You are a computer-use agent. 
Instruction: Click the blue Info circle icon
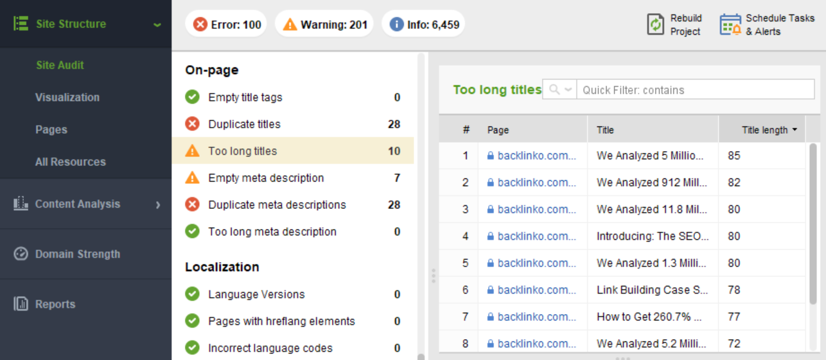pyautogui.click(x=396, y=24)
